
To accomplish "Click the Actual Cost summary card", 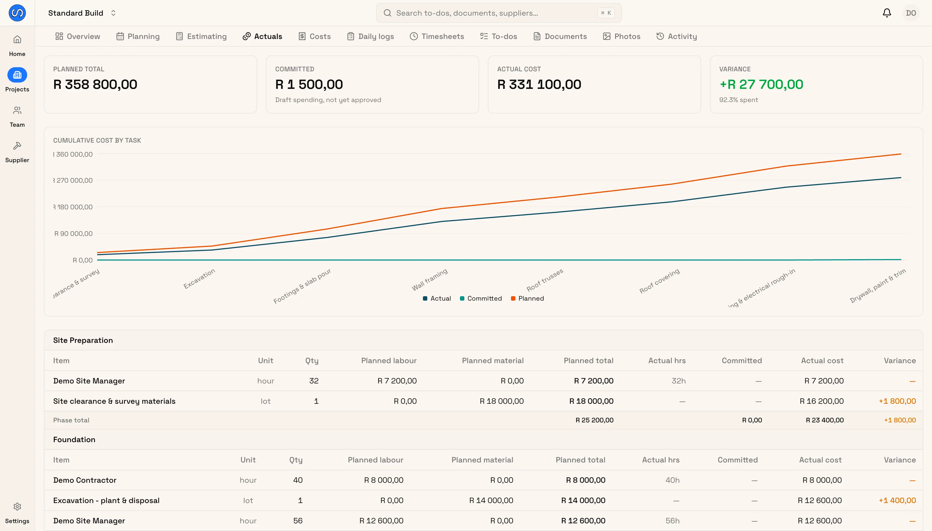I will [x=594, y=84].
